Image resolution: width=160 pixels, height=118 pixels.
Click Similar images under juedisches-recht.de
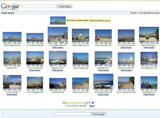click(126, 70)
